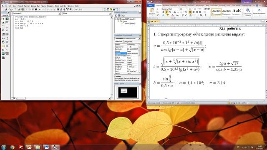Select the Data control in the toolbox

[x=7, y=54]
